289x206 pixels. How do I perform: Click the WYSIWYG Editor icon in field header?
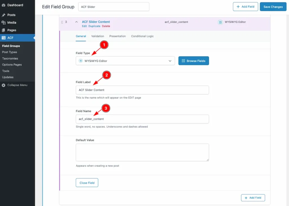[220, 22]
